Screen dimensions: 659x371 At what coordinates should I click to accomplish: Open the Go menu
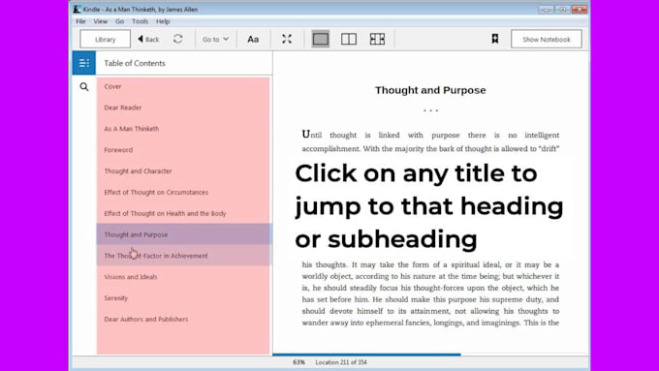tap(120, 21)
